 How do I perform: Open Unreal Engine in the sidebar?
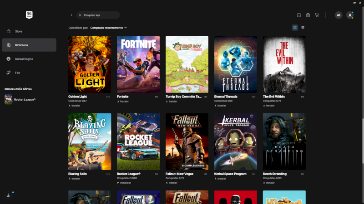pos(29,59)
